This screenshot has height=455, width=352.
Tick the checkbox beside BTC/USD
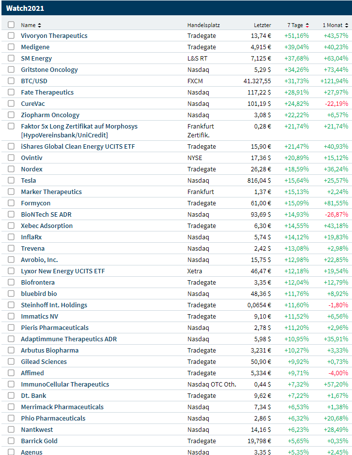tap(11, 81)
